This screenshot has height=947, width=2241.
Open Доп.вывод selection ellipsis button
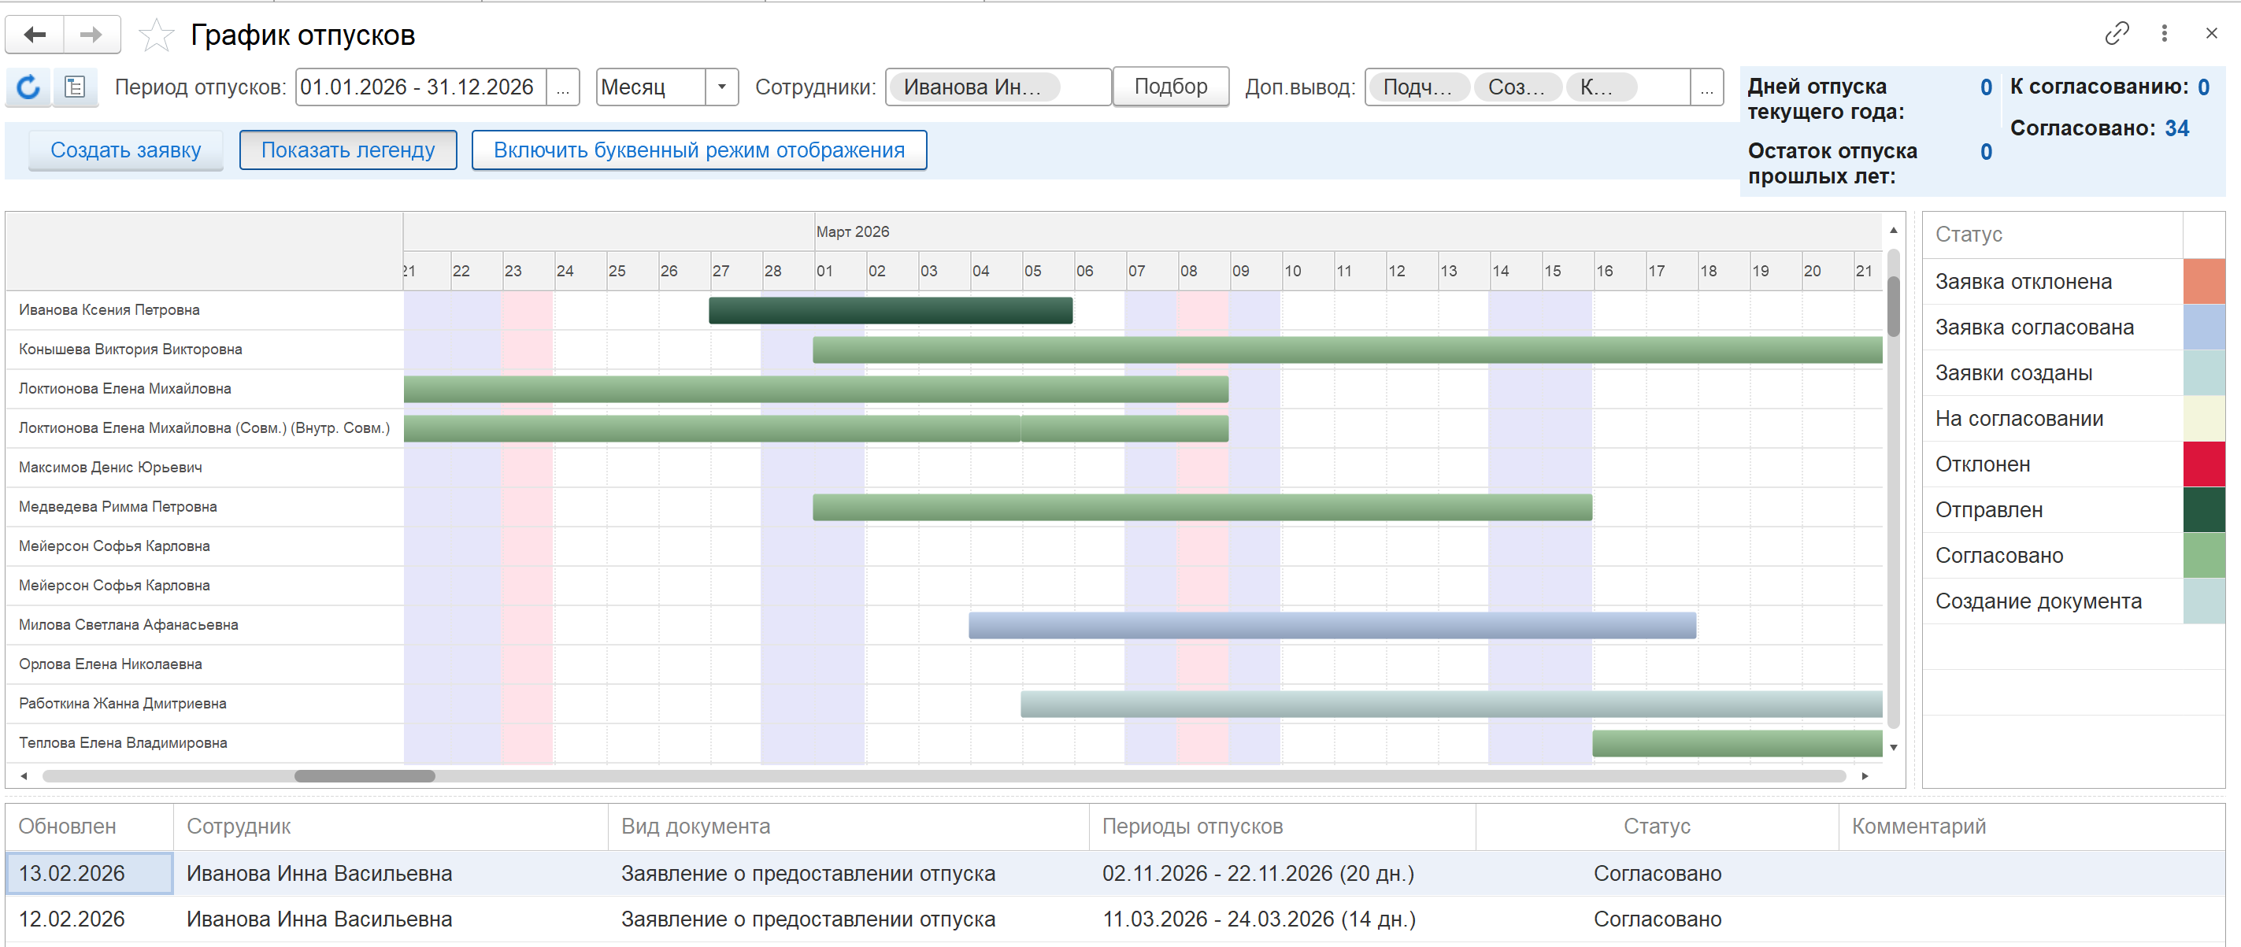pos(1707,88)
